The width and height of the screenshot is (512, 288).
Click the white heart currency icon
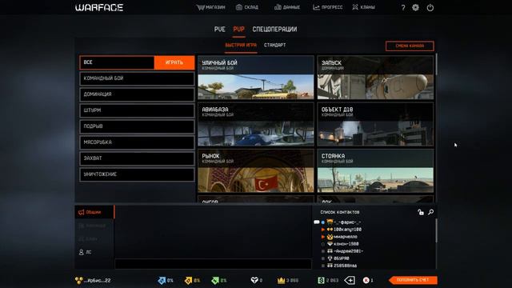point(254,280)
